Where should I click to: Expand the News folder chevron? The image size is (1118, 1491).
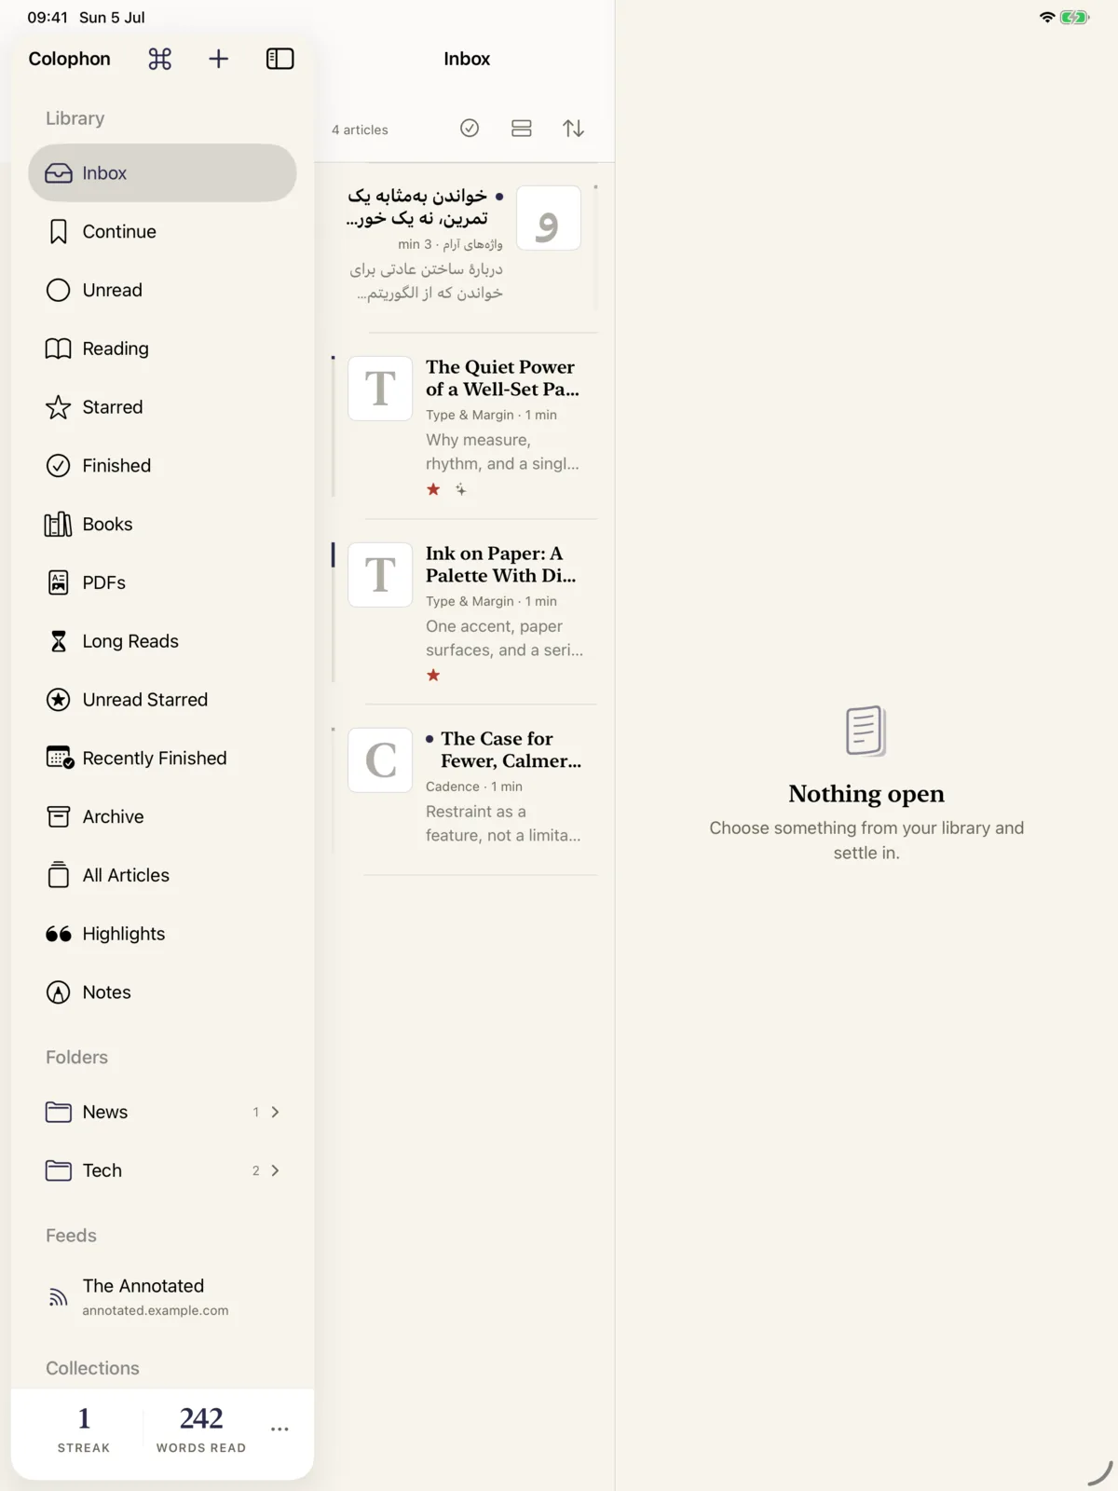pos(275,1112)
